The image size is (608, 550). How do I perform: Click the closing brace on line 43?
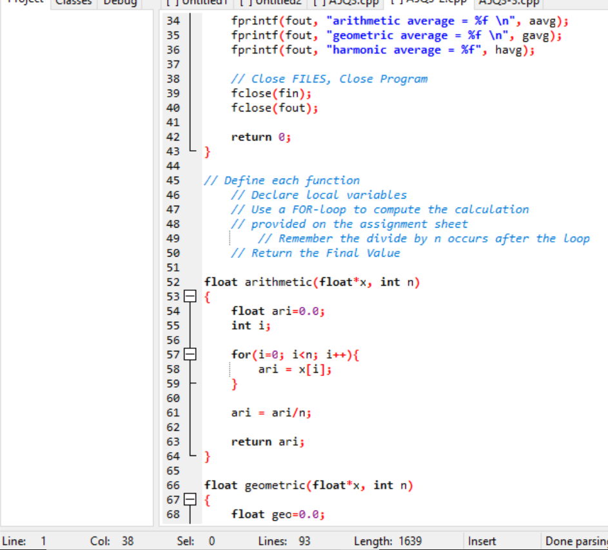coord(208,152)
